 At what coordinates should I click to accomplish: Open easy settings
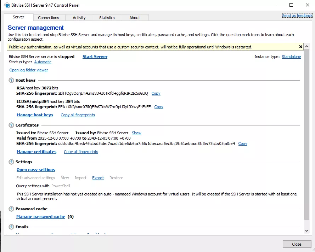pos(36,170)
